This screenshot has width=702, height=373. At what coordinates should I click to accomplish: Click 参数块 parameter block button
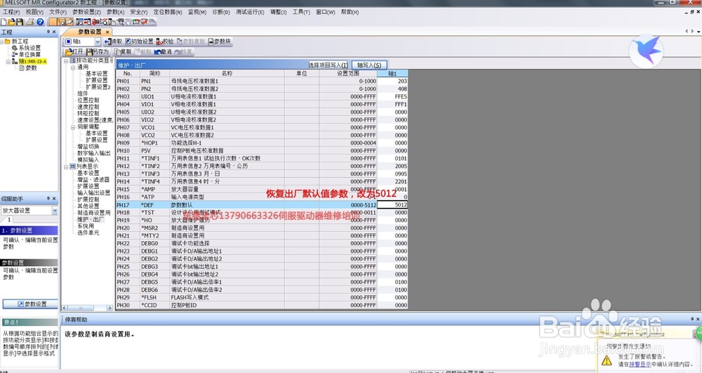tap(219, 41)
